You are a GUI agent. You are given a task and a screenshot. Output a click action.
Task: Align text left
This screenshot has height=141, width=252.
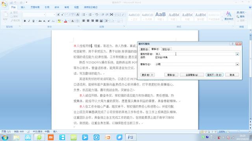tap(84, 21)
